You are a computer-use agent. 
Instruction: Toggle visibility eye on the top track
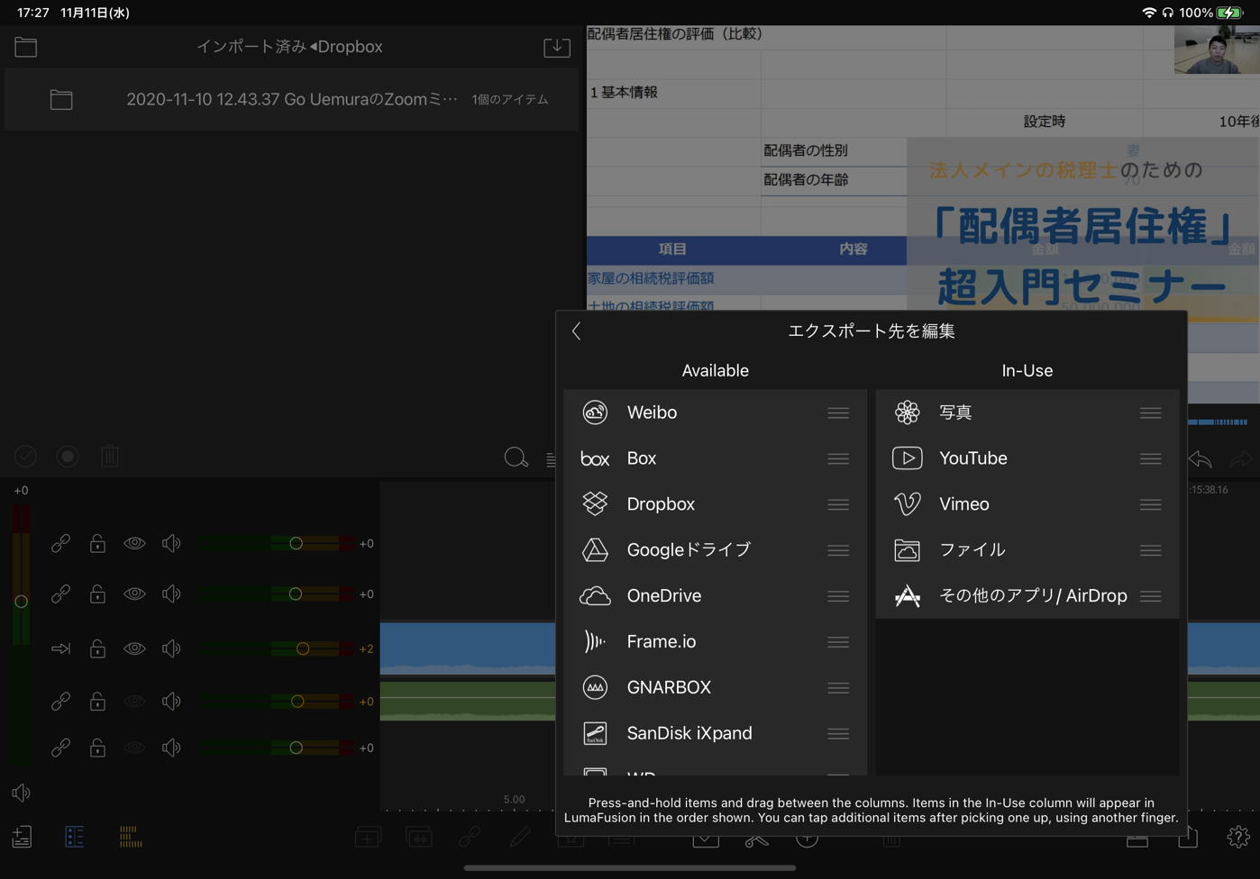tap(134, 543)
